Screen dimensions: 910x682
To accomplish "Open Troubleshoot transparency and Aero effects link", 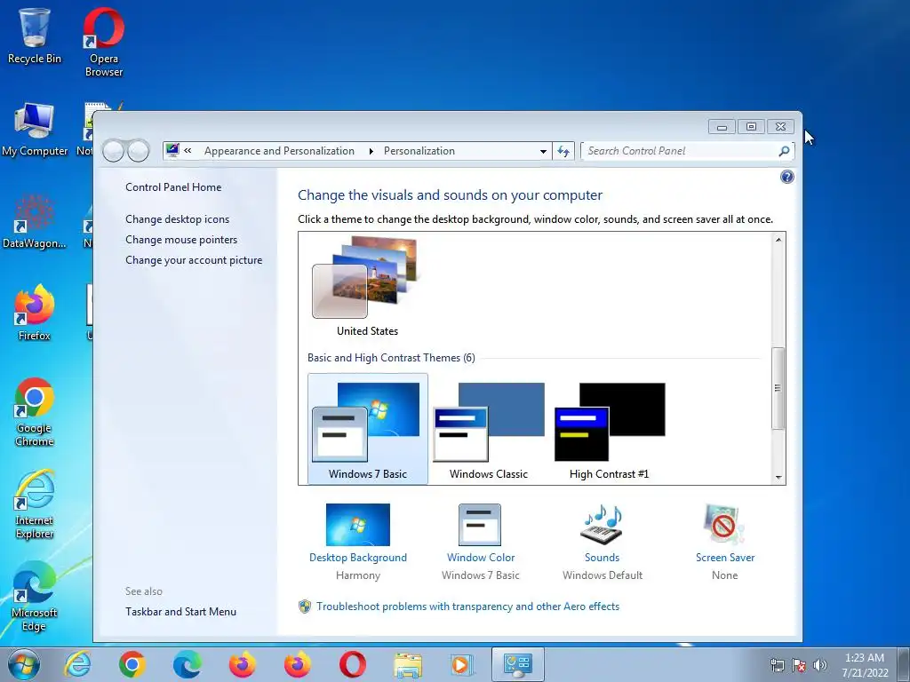I will coord(467,607).
